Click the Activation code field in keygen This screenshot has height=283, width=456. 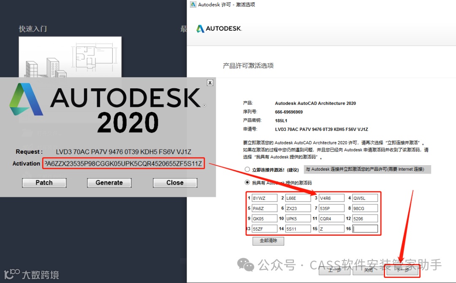click(x=124, y=163)
